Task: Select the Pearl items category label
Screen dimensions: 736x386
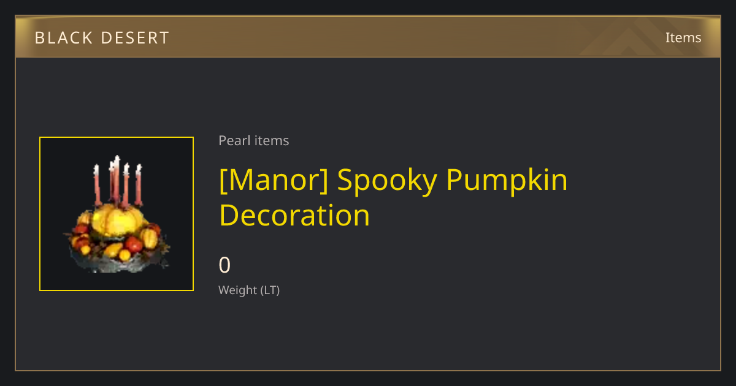Action: point(254,140)
